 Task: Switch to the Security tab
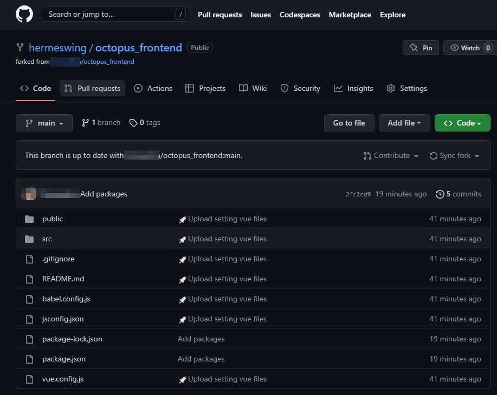[300, 88]
